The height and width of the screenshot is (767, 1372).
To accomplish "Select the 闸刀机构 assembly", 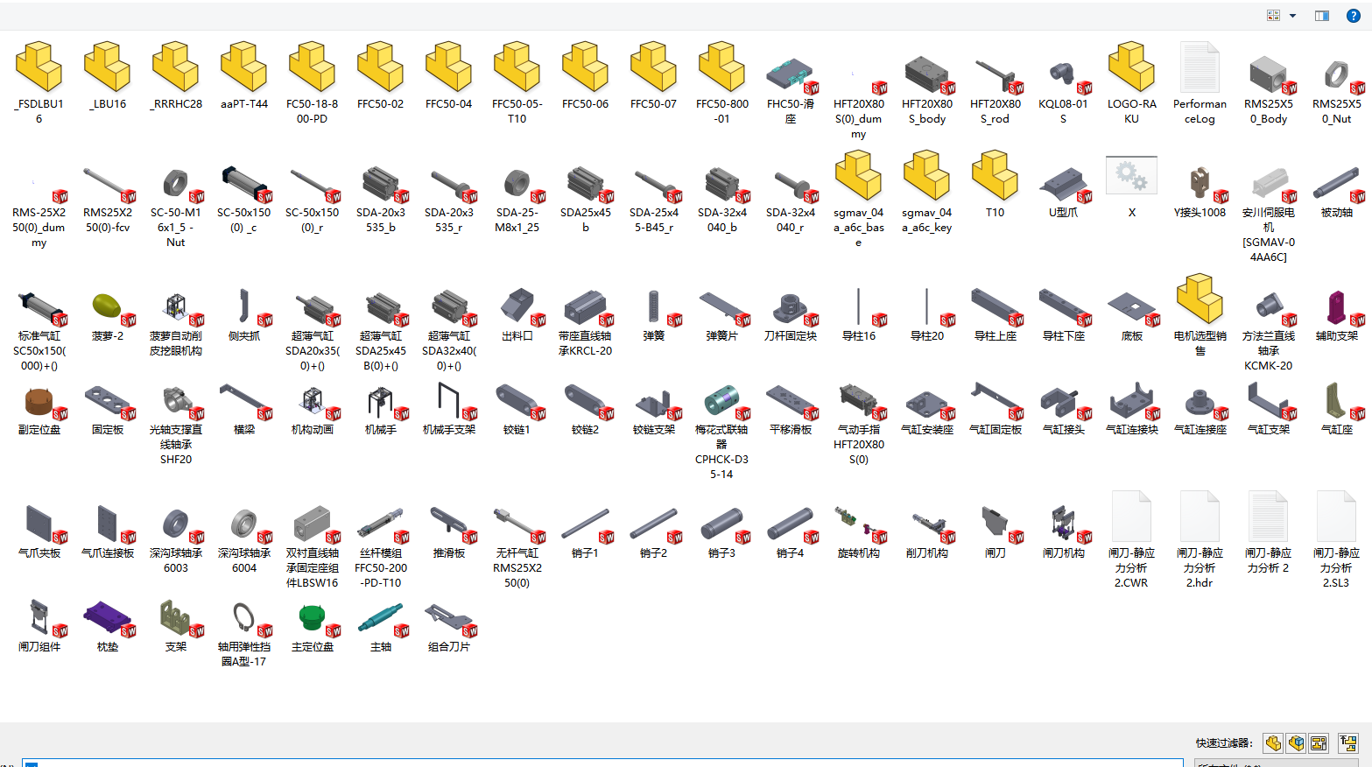I will point(1064,531).
